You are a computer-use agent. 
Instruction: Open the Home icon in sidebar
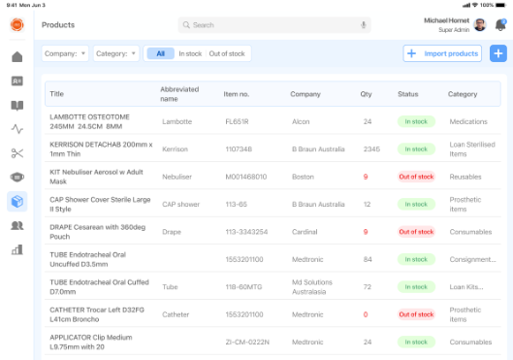(x=17, y=57)
